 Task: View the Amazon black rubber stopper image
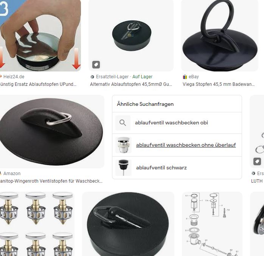52,132
